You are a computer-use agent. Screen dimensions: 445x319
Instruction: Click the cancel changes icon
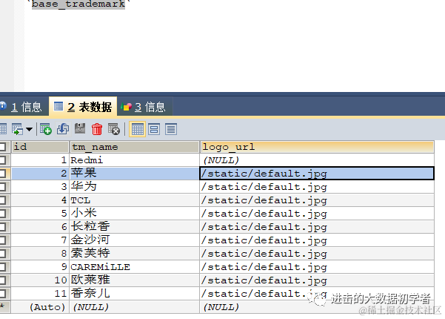tap(114, 129)
